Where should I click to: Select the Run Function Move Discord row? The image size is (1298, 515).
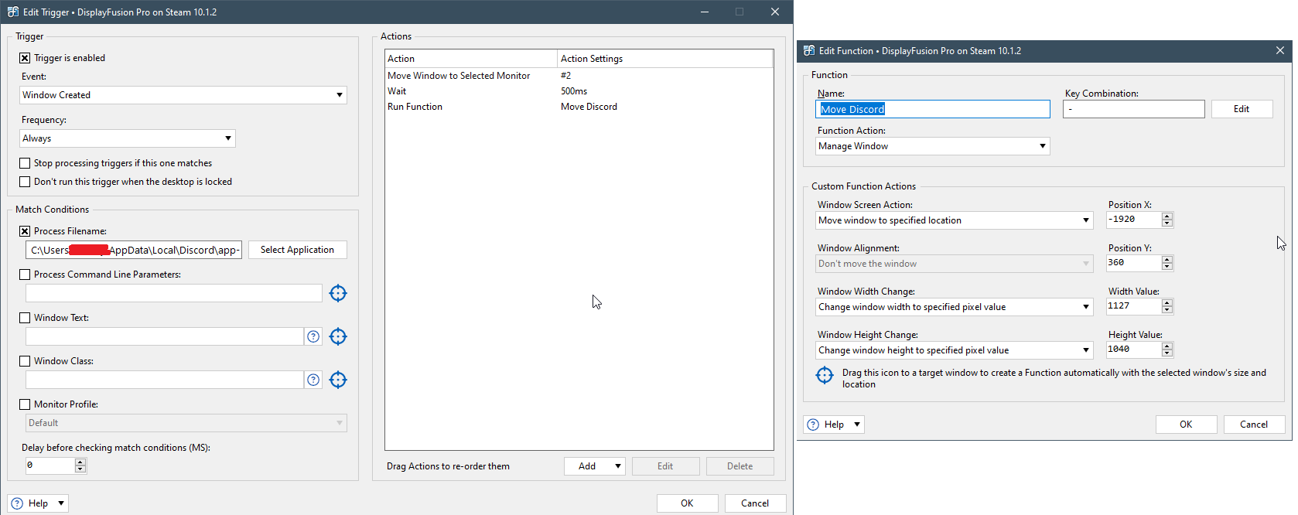click(x=579, y=107)
